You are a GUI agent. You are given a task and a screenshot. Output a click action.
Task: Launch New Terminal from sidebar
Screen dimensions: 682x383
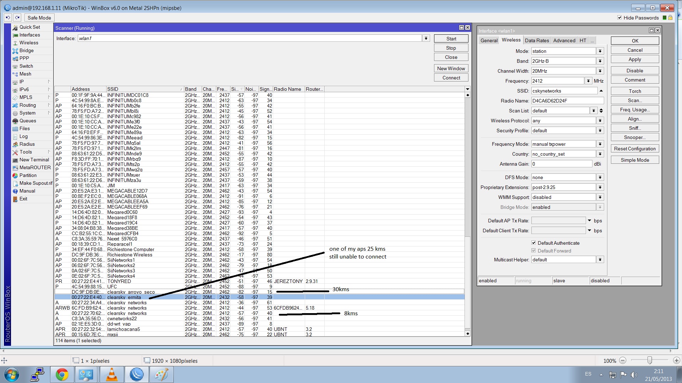pos(34,160)
